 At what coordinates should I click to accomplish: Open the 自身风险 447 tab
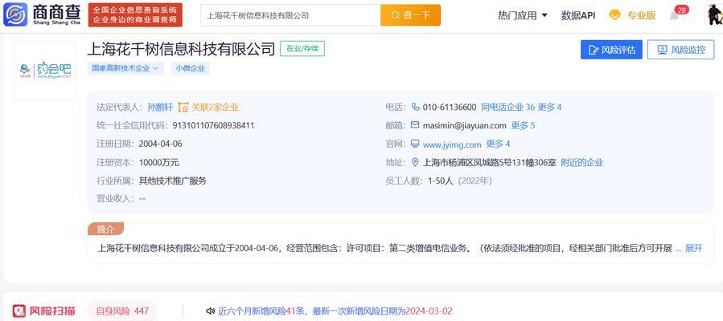(122, 311)
